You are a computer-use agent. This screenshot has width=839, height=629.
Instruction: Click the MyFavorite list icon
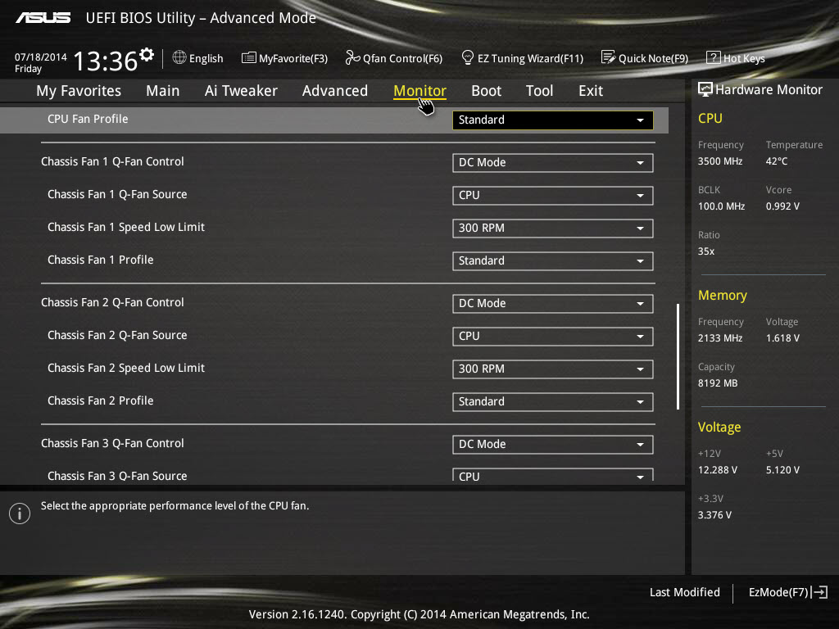pyautogui.click(x=249, y=58)
